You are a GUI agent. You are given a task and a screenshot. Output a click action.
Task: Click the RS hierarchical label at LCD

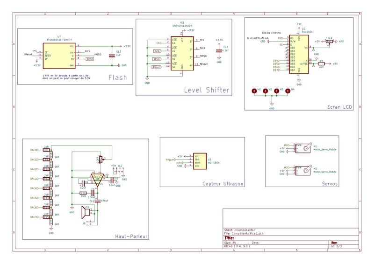[280, 38]
